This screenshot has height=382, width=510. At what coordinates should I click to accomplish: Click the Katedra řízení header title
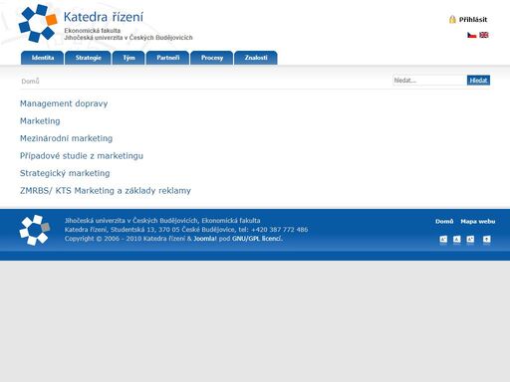(104, 17)
